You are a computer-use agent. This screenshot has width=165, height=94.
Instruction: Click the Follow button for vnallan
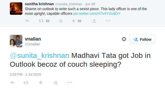[x=142, y=39]
